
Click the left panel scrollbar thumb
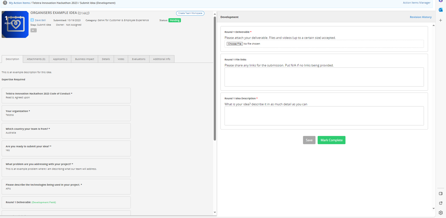point(215,78)
